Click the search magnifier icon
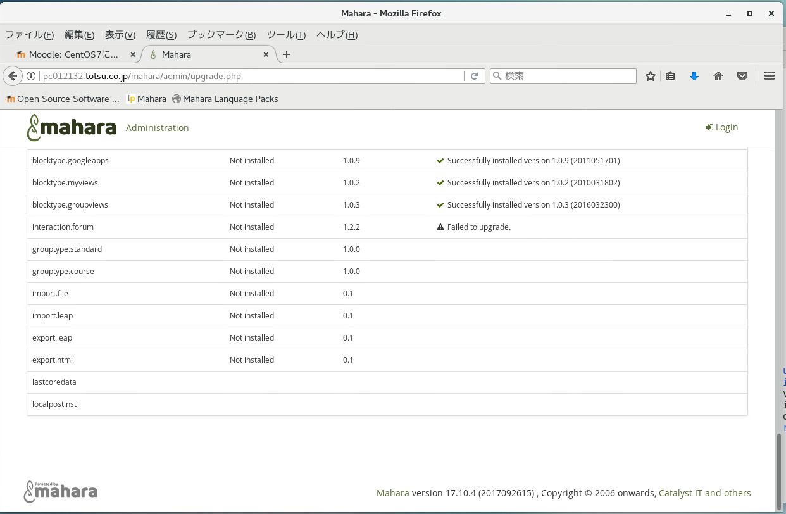The height and width of the screenshot is (514, 786). click(x=497, y=76)
